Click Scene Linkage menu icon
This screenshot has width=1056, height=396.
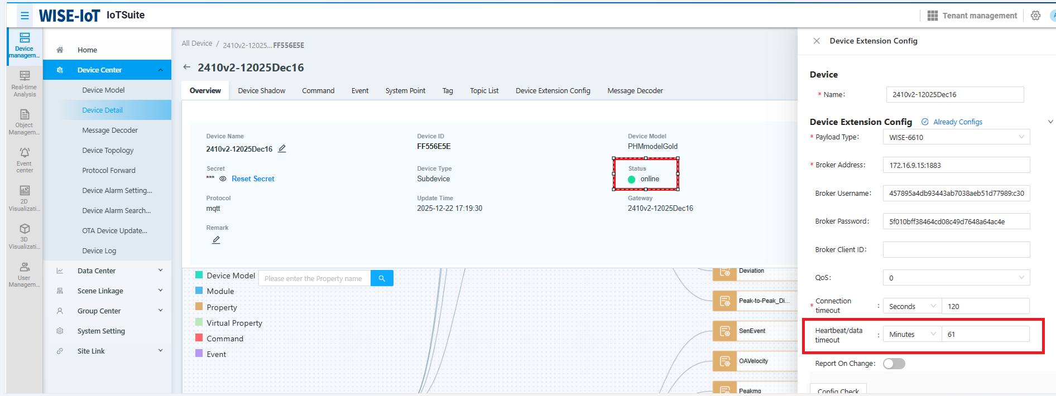click(x=60, y=291)
